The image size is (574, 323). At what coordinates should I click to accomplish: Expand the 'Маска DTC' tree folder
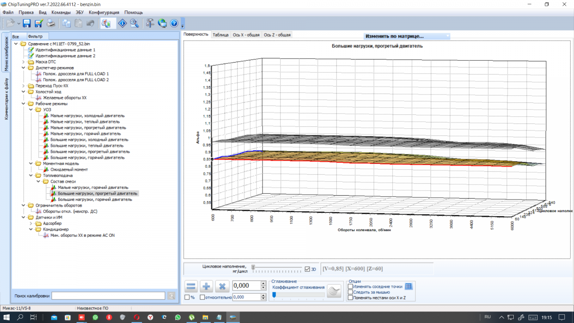pos(23,62)
